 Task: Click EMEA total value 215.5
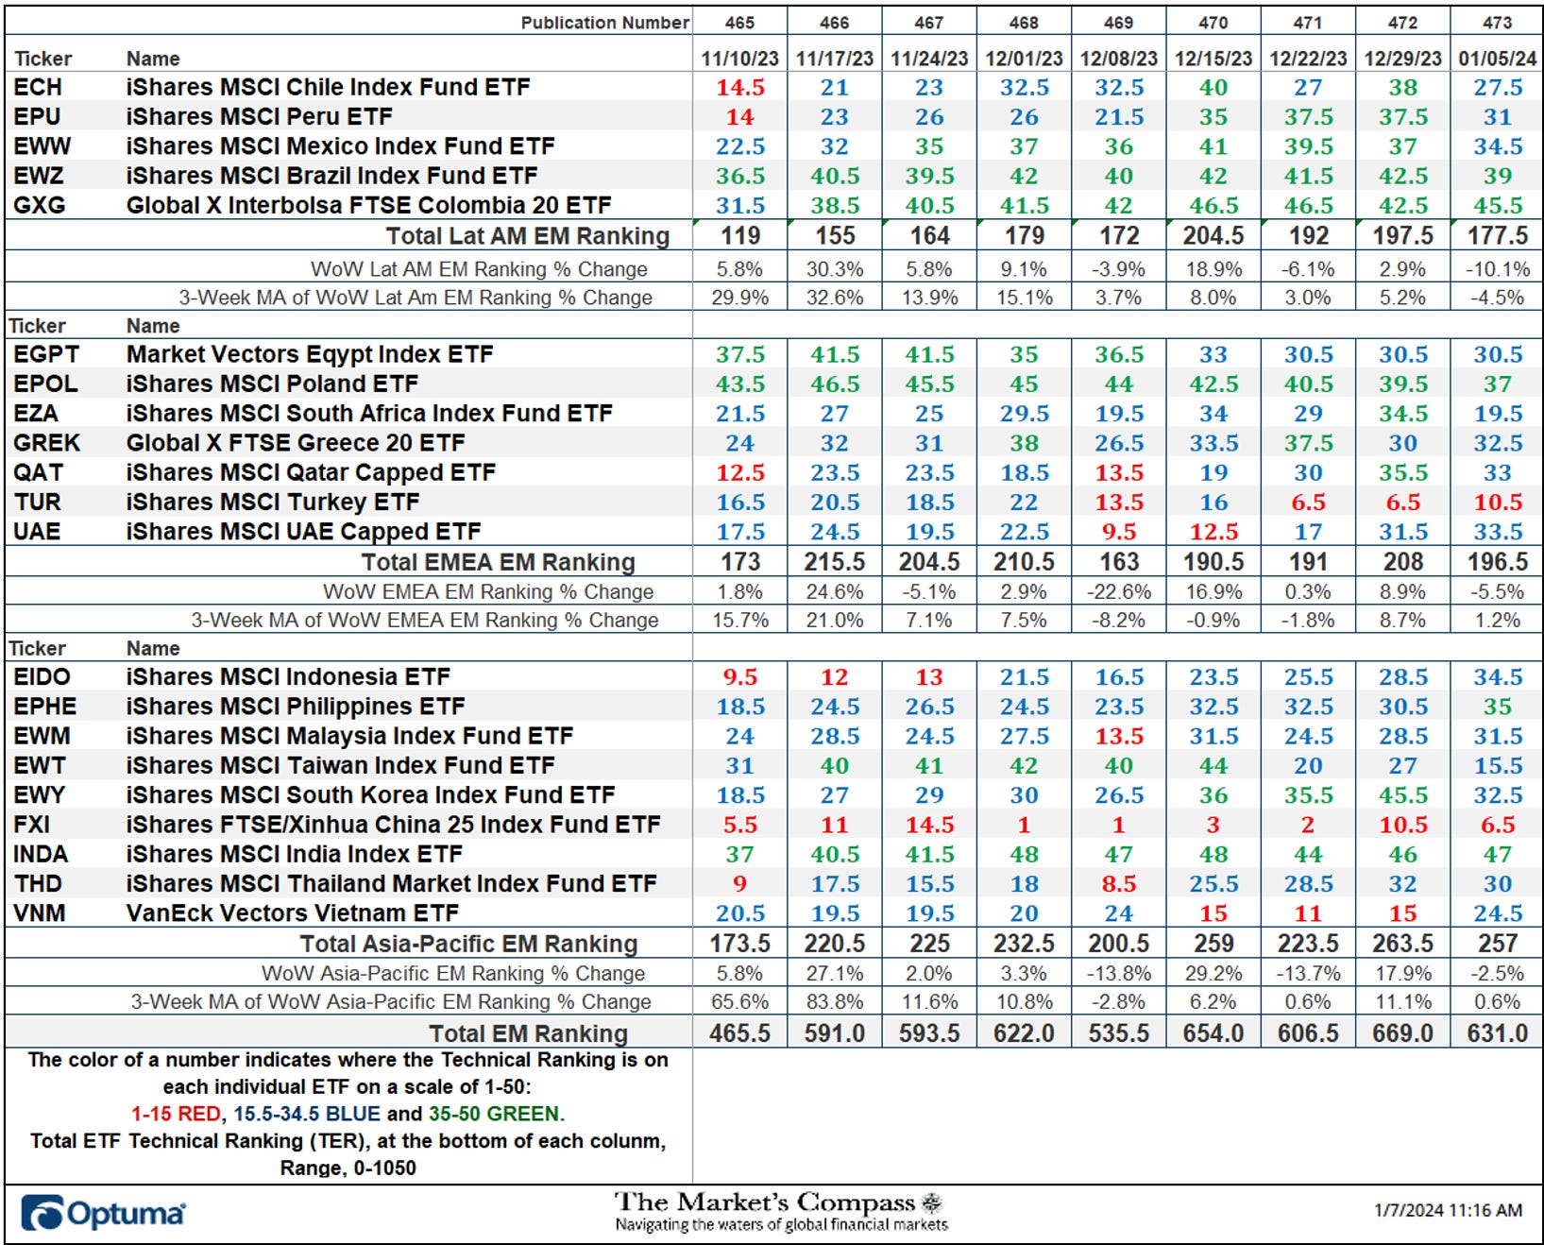click(834, 562)
